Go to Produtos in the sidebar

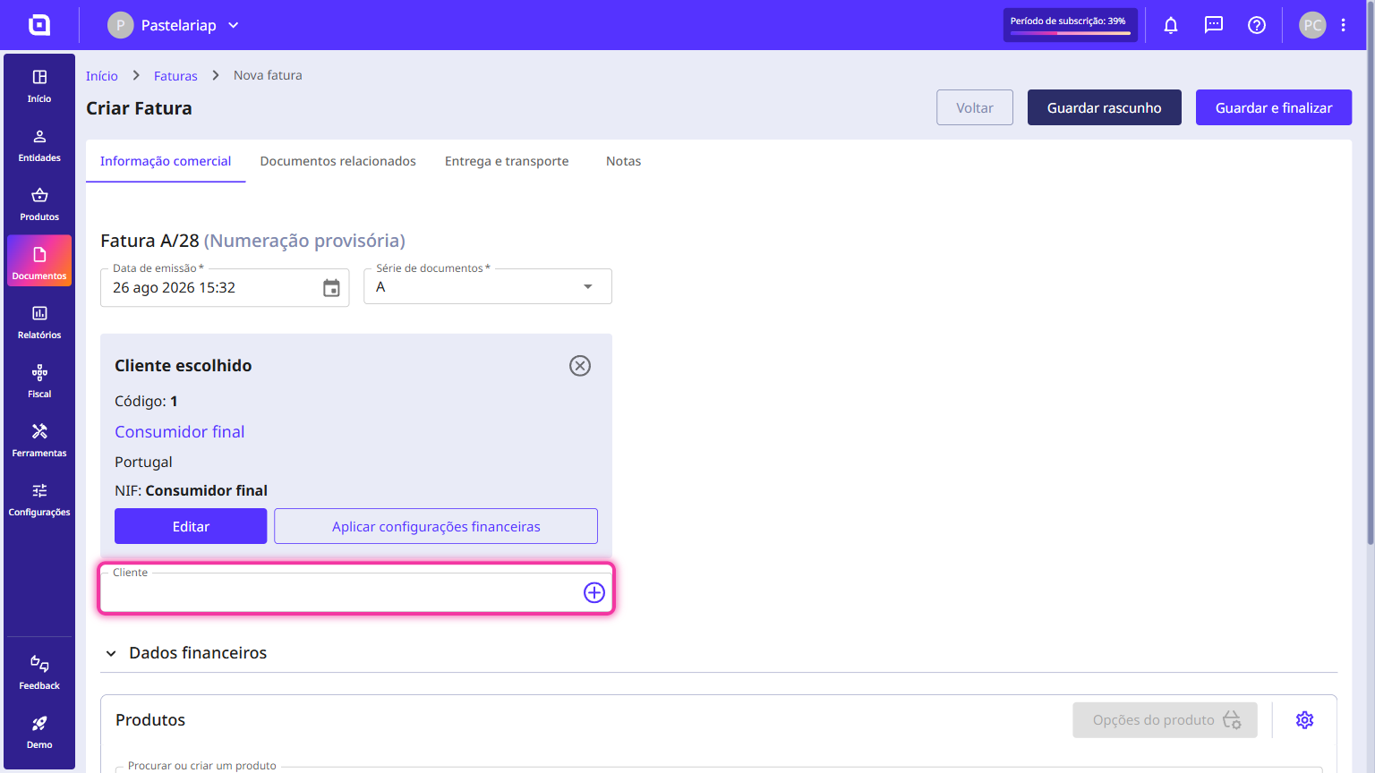pyautogui.click(x=39, y=204)
